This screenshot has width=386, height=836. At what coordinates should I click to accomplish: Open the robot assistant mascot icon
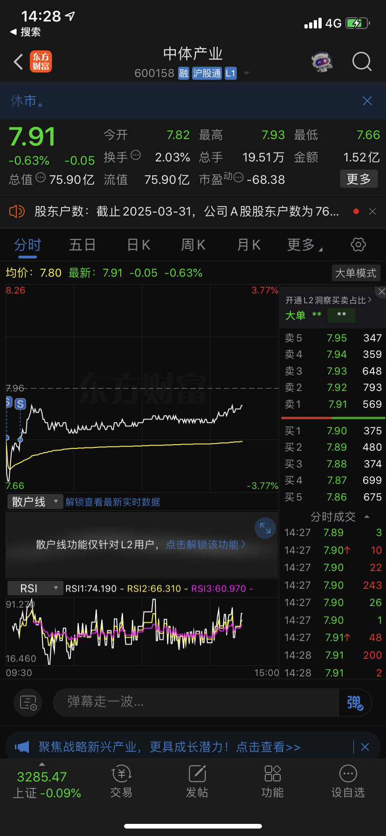pyautogui.click(x=322, y=62)
